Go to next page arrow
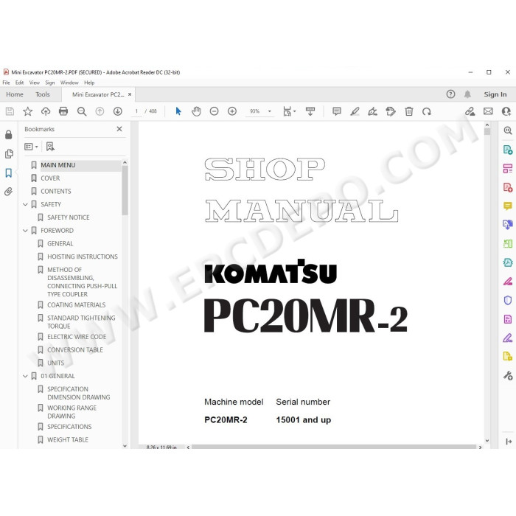 [x=117, y=111]
